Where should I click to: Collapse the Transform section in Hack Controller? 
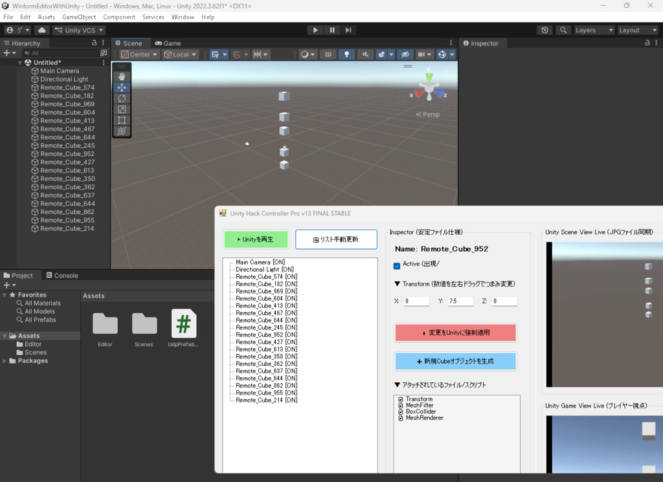coord(397,284)
